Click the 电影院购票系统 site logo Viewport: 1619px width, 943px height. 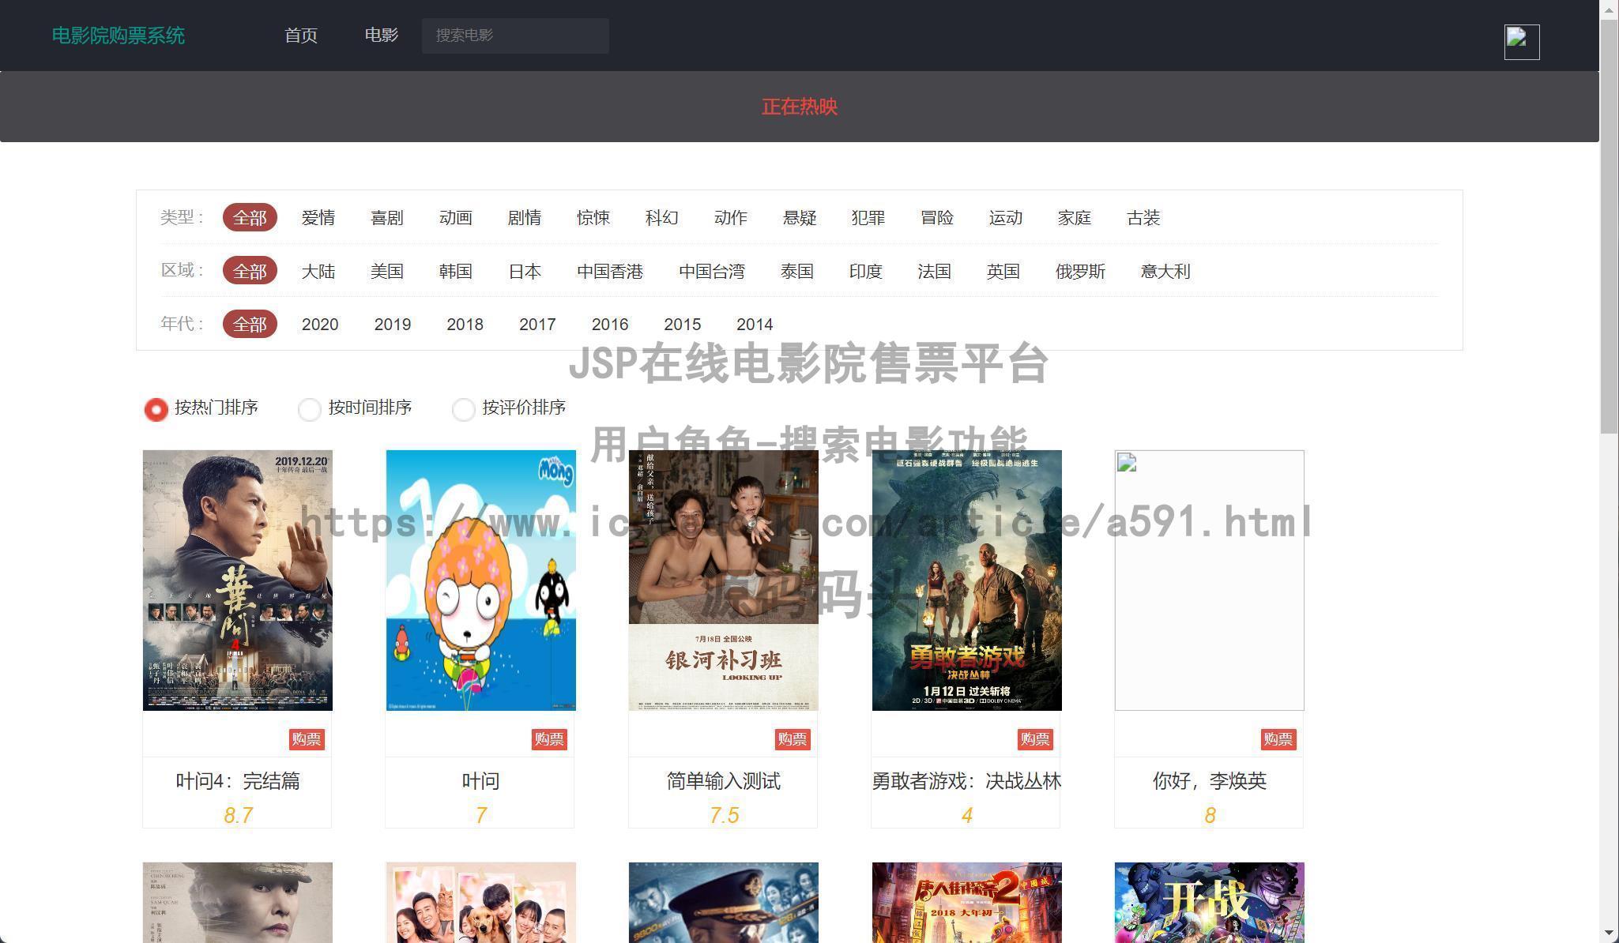117,35
